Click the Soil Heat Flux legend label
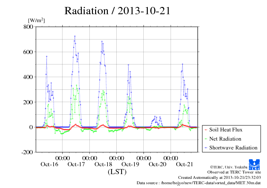 (x=226, y=130)
